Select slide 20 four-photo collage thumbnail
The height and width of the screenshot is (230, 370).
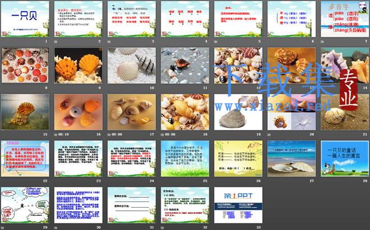[x=292, y=112]
